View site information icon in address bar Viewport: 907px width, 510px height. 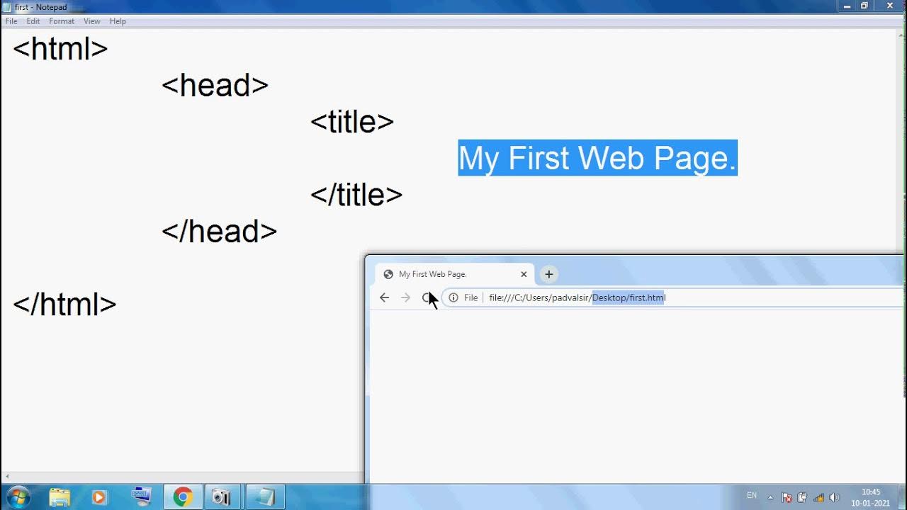[453, 297]
